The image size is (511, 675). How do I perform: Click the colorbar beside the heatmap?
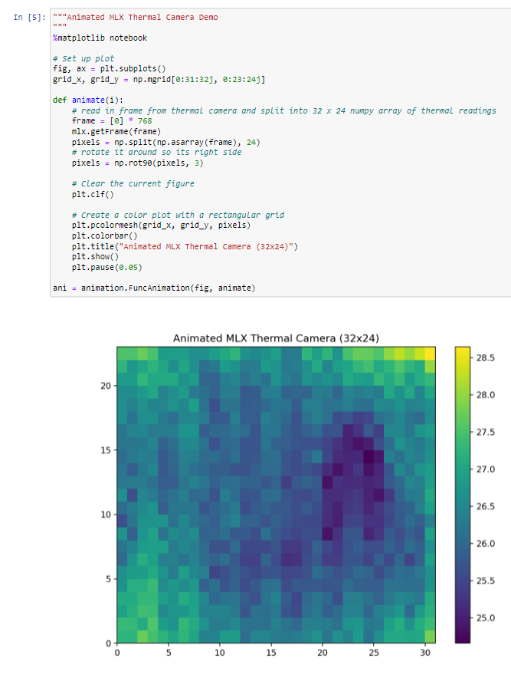point(463,495)
